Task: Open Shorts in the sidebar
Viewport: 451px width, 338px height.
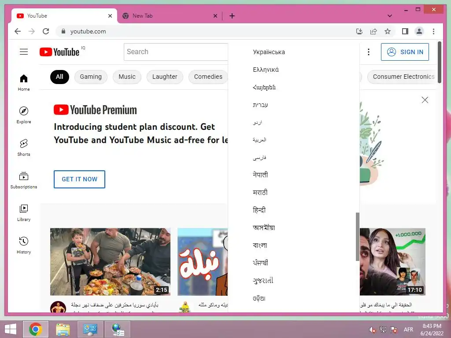Action: (24, 148)
